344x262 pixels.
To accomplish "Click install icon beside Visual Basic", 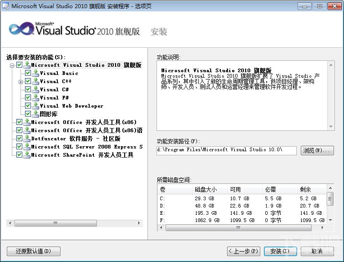I will [35, 73].
